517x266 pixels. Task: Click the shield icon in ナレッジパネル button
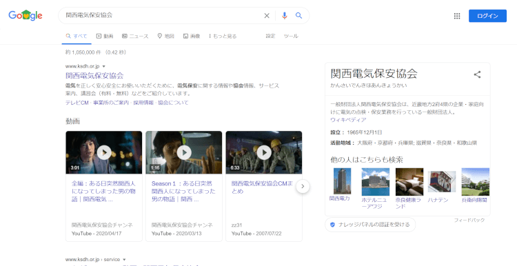coord(332,225)
